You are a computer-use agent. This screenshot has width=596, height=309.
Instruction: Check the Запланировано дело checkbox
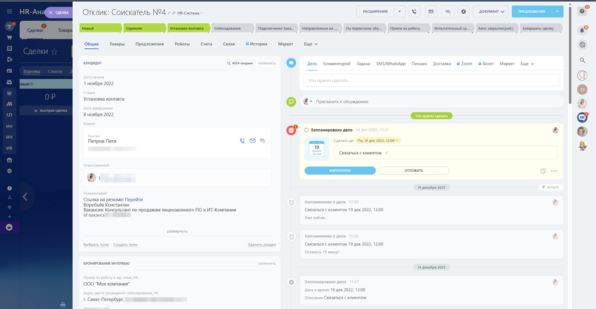[307, 130]
